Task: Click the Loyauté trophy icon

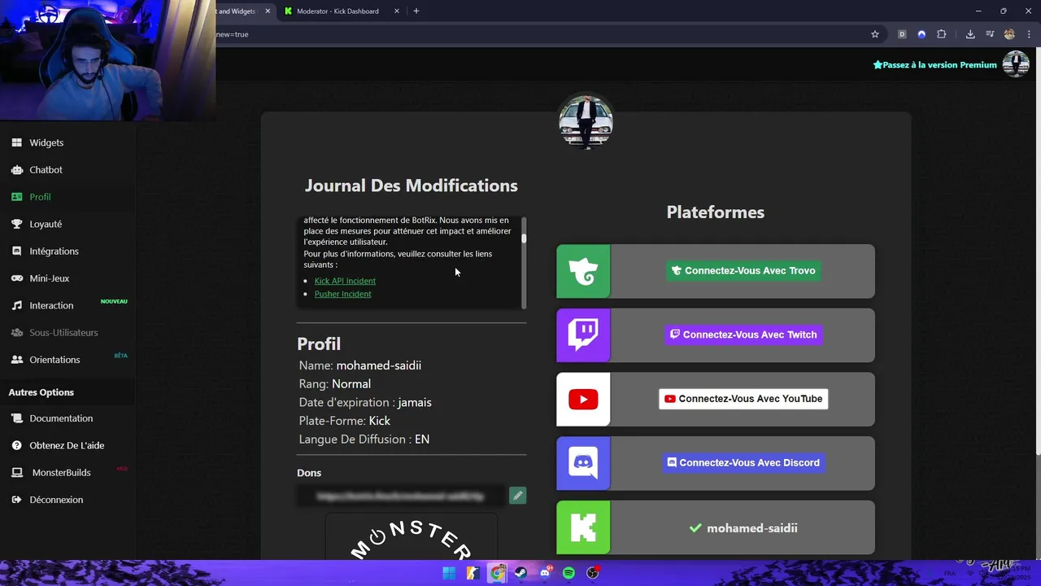Action: pyautogui.click(x=16, y=224)
